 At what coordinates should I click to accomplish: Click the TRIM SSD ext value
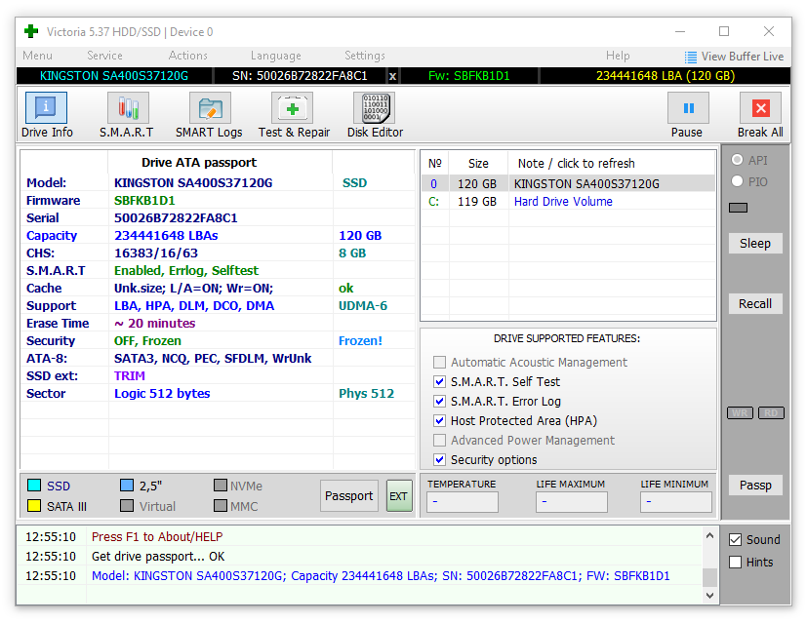[x=129, y=375]
